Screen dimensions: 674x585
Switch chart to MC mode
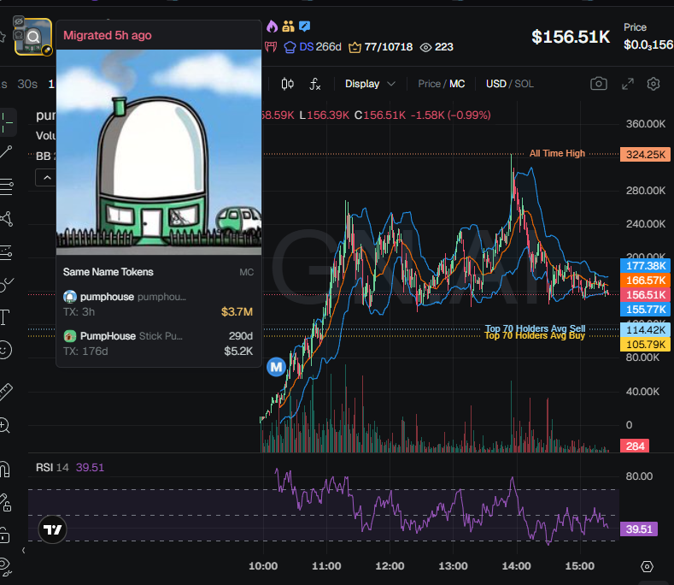point(457,84)
